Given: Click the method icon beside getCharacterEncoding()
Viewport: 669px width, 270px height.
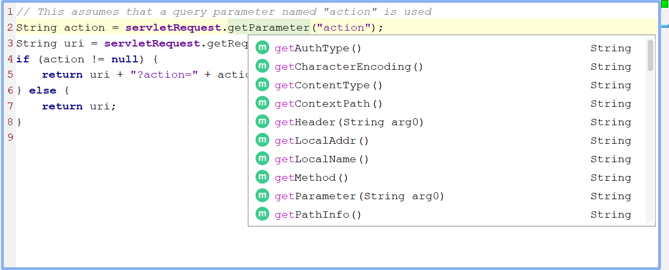Looking at the screenshot, I should click(262, 66).
